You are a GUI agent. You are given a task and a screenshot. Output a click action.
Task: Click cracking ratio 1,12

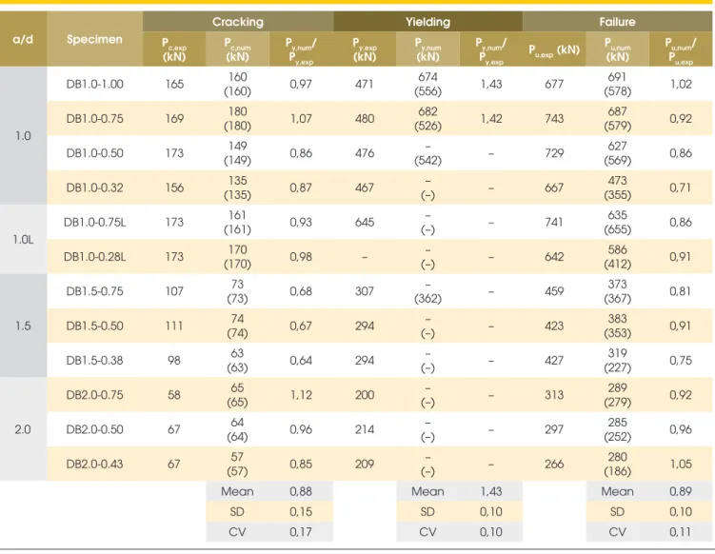301,395
